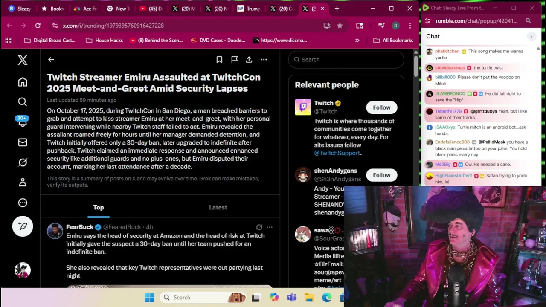Open Digital Broad Cast bookmark folder
The image size is (546, 307).
click(50, 41)
